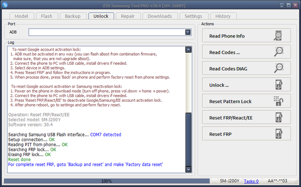Open the Flash tab
The height and width of the screenshot is (187, 301).
[47, 16]
